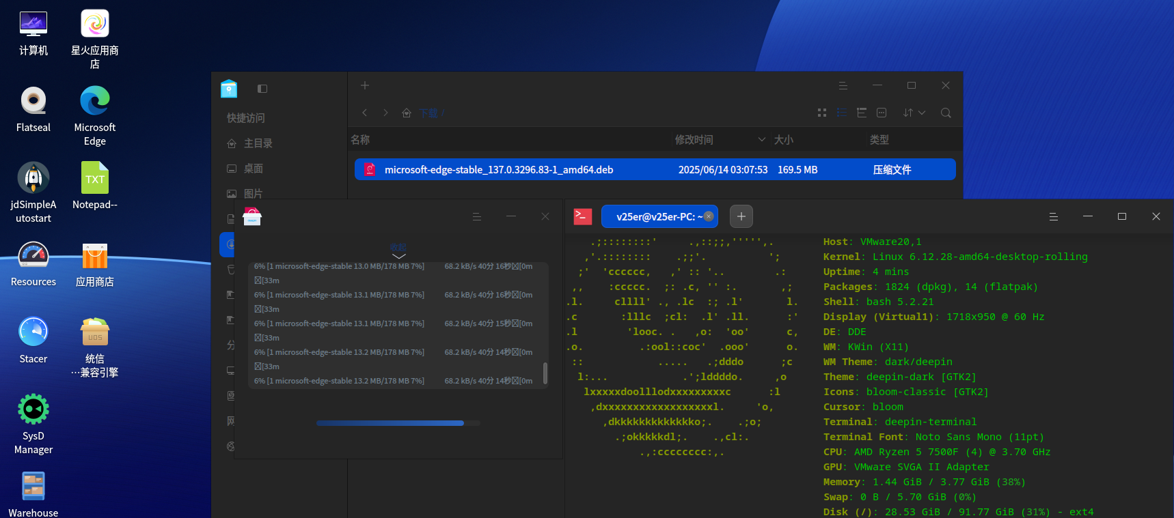Select the v25er@v25er-PC terminal tab
Viewport: 1174px width, 518px height.
tap(659, 216)
